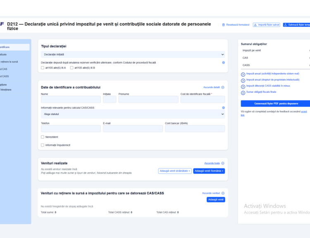
Task: Focus the Cont bancar (IBAN) field
Action: pyautogui.click(x=195, y=128)
